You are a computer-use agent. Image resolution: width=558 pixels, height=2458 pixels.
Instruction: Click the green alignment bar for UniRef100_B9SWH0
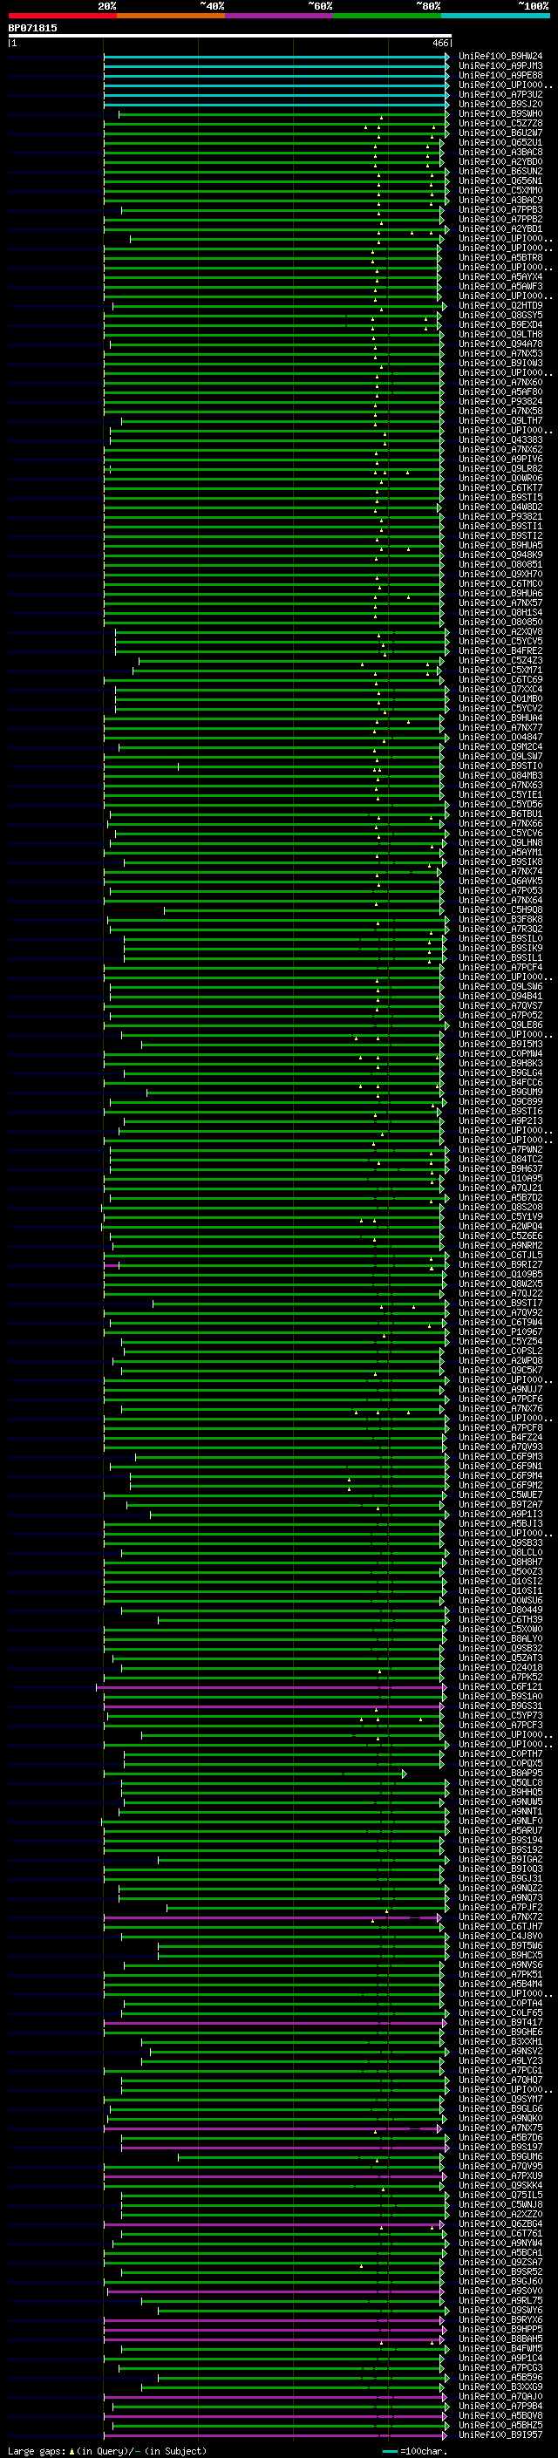[283, 114]
